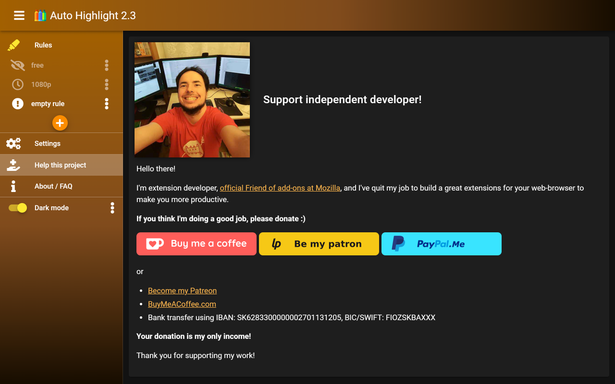The image size is (615, 384).
Task: Add a new rule with plus button
Action: click(x=60, y=123)
